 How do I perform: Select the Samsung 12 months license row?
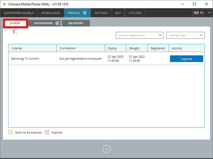click(x=106, y=59)
